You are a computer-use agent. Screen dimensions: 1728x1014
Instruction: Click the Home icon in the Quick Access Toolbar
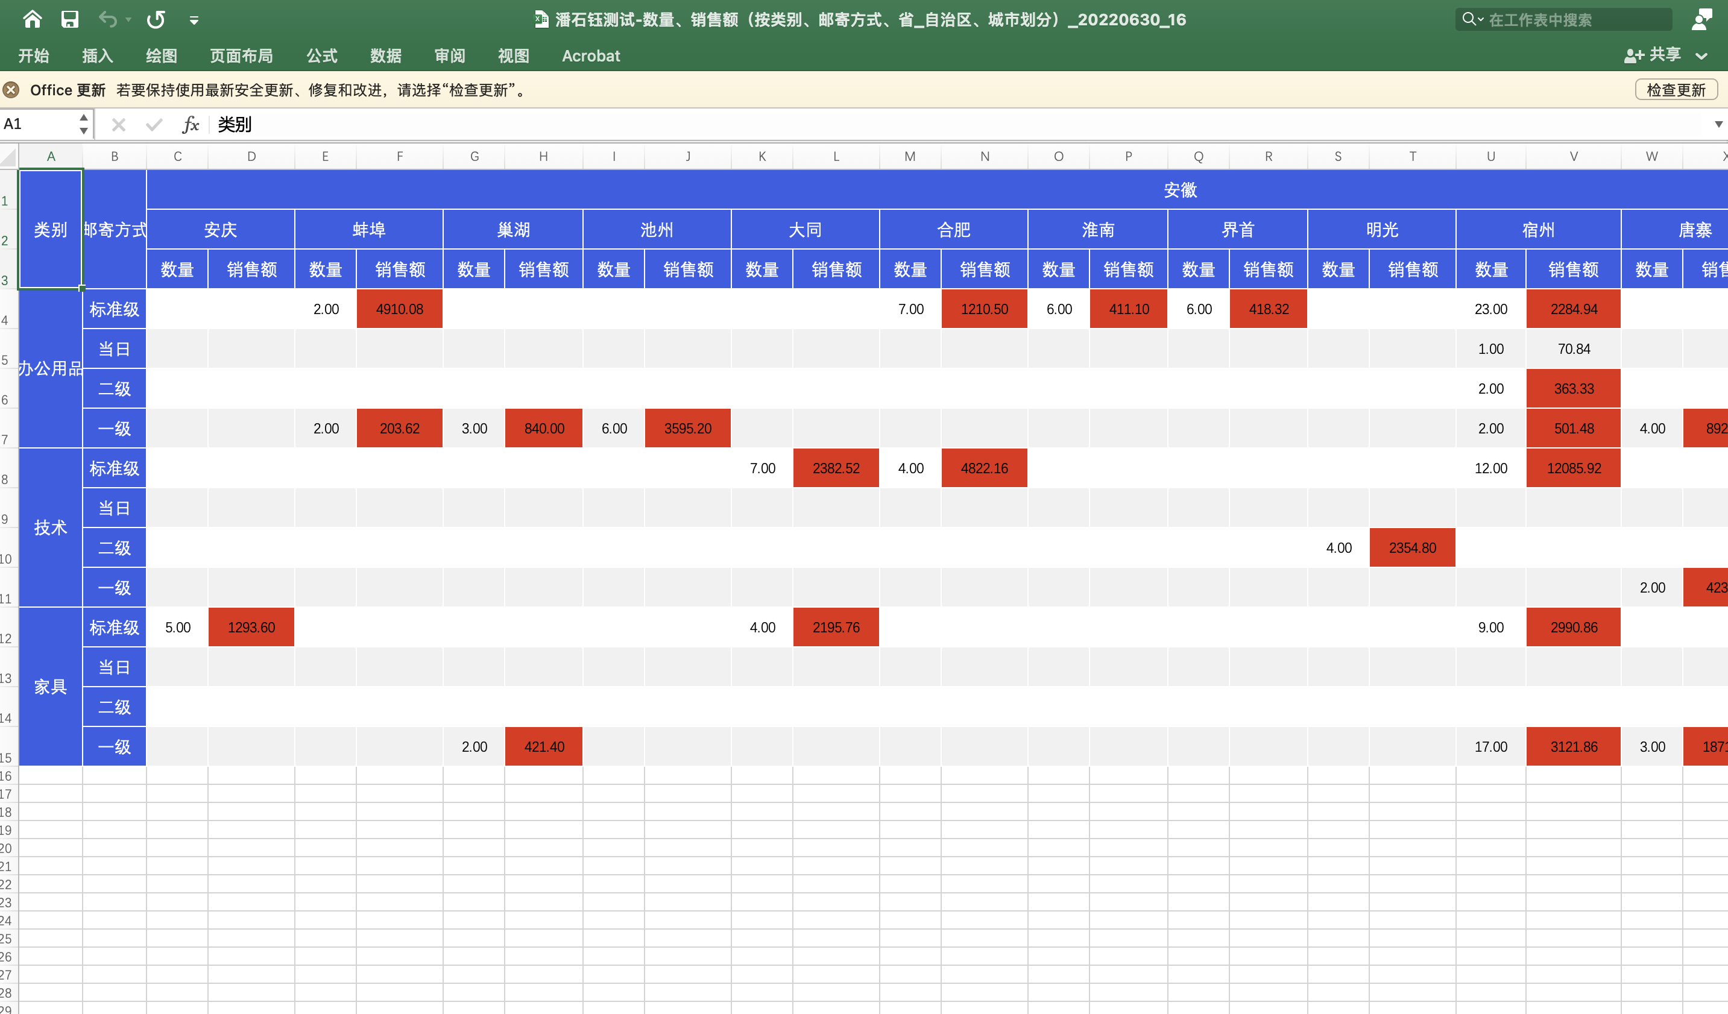pyautogui.click(x=32, y=19)
